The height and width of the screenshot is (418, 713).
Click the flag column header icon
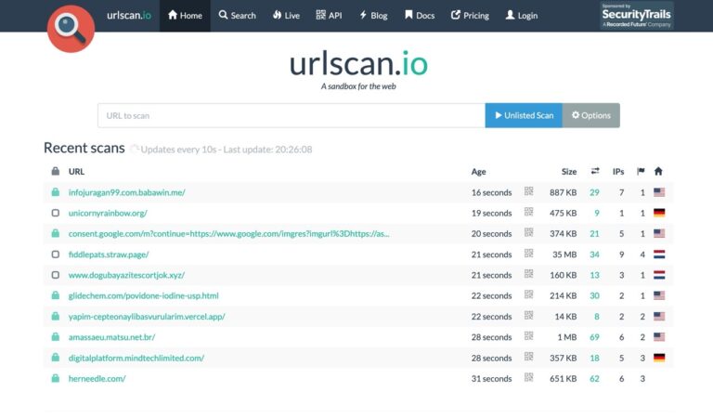coord(641,171)
